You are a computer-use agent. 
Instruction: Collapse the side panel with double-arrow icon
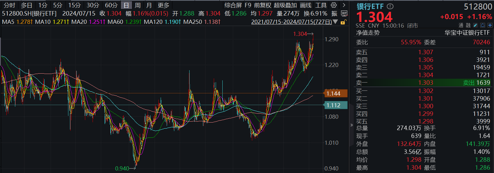pos(351,125)
